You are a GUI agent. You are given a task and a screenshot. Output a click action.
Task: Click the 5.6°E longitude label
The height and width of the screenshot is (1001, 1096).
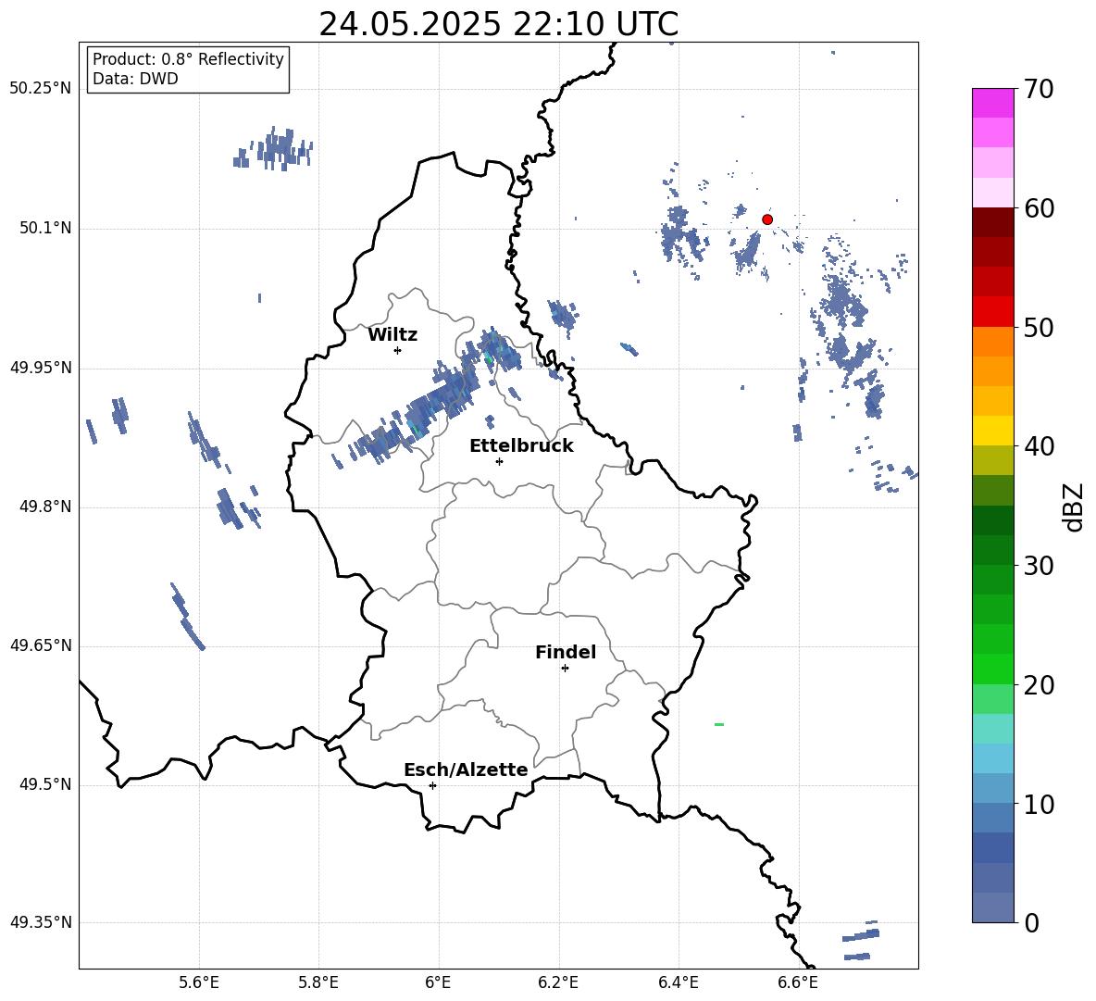(x=199, y=982)
